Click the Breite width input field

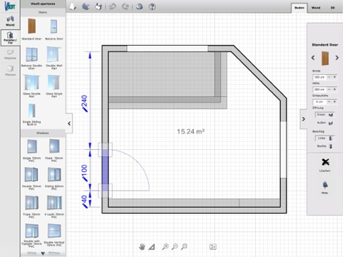319,77
